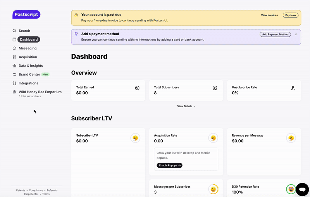This screenshot has height=197, width=310.
Task: Dismiss the Add a payment method banner
Action: tap(296, 34)
